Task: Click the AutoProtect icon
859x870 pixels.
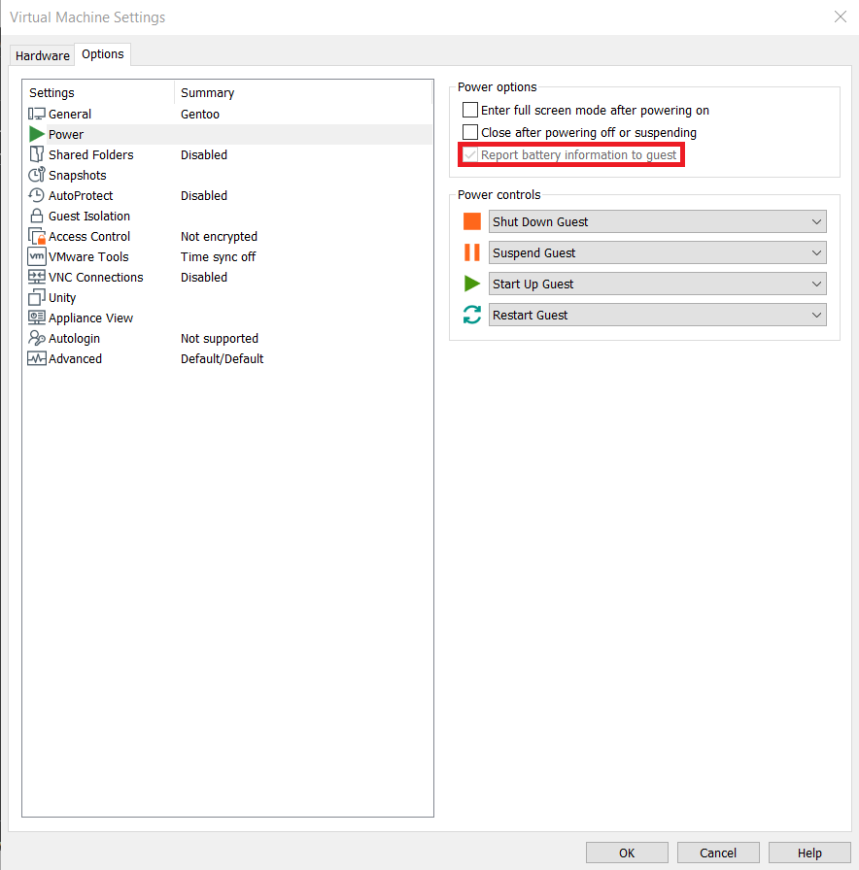Action: [x=37, y=195]
